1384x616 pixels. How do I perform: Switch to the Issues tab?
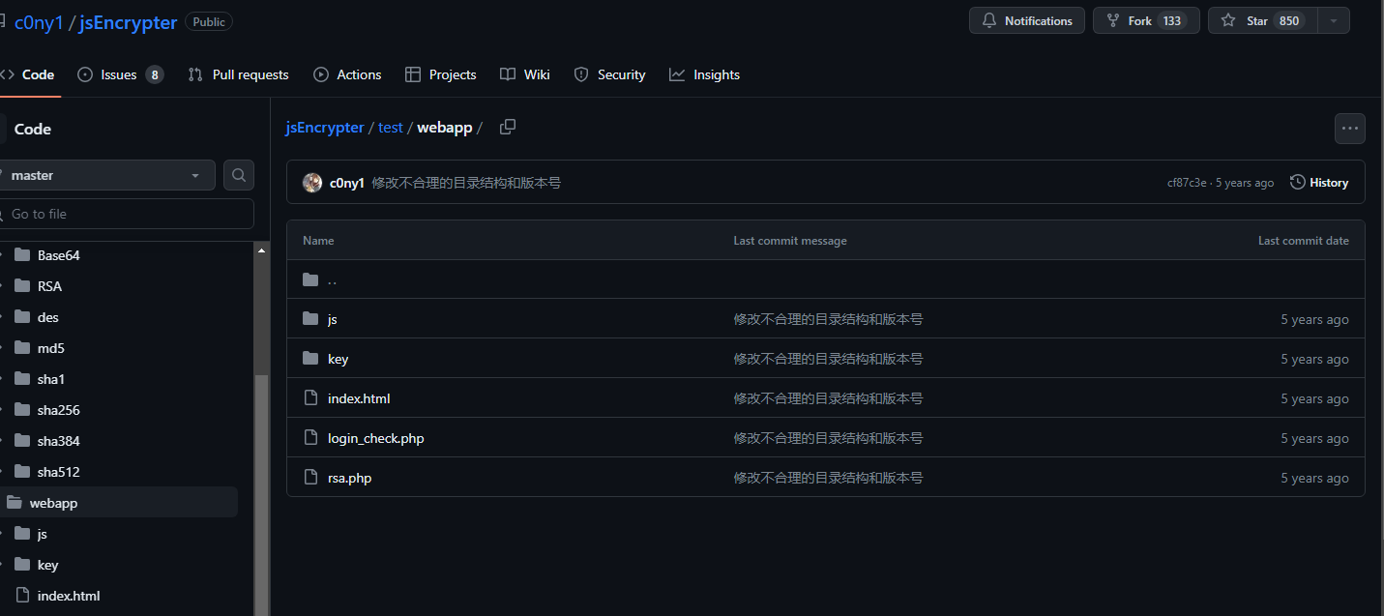(120, 74)
